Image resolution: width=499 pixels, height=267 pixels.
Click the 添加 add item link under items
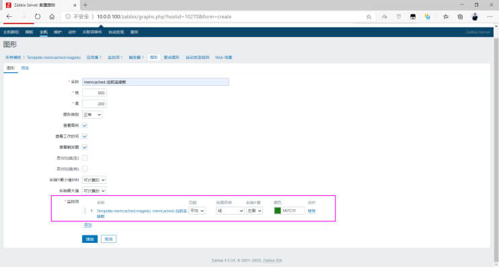coord(88,225)
